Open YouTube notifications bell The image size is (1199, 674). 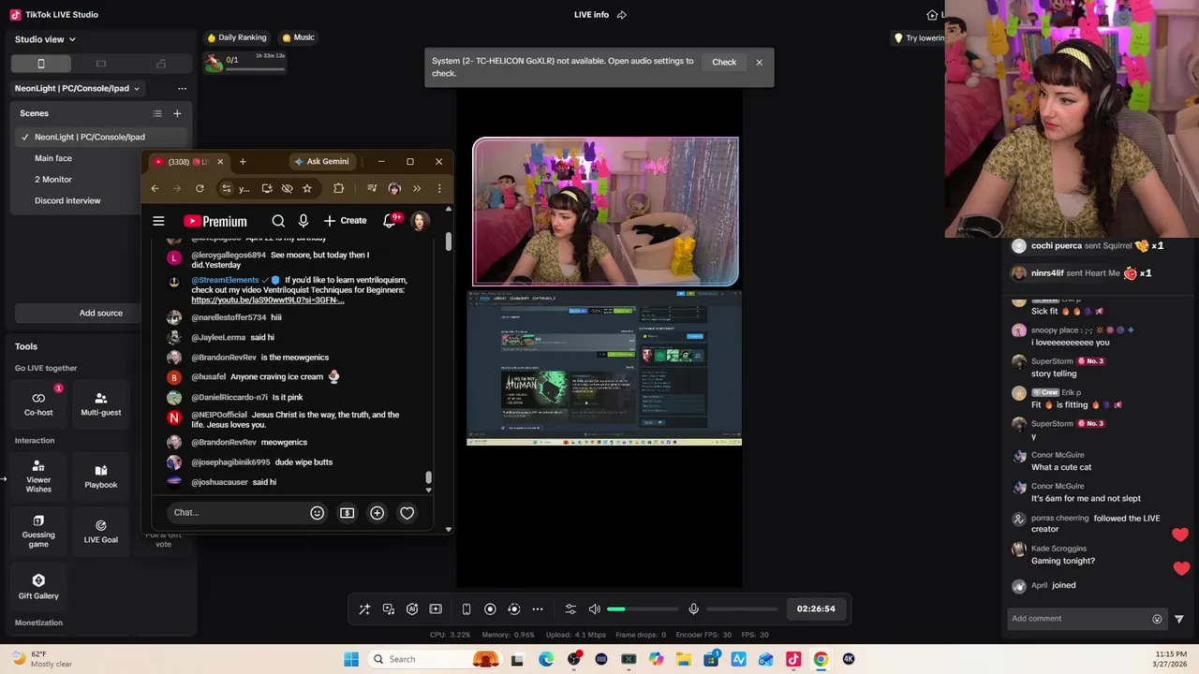pyautogui.click(x=390, y=221)
